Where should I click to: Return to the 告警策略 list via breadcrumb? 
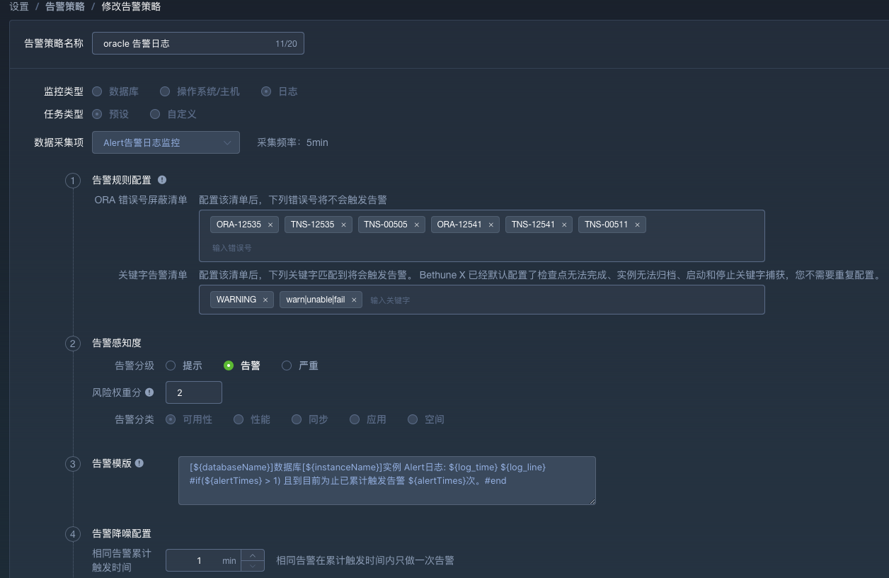pos(64,6)
